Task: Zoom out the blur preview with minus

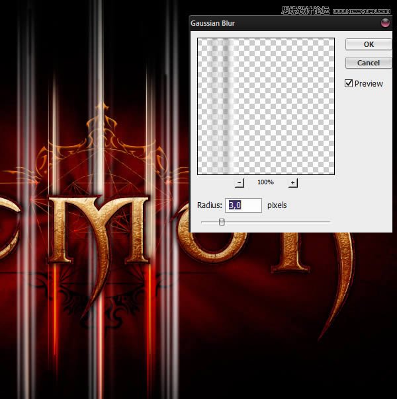Action: 240,183
